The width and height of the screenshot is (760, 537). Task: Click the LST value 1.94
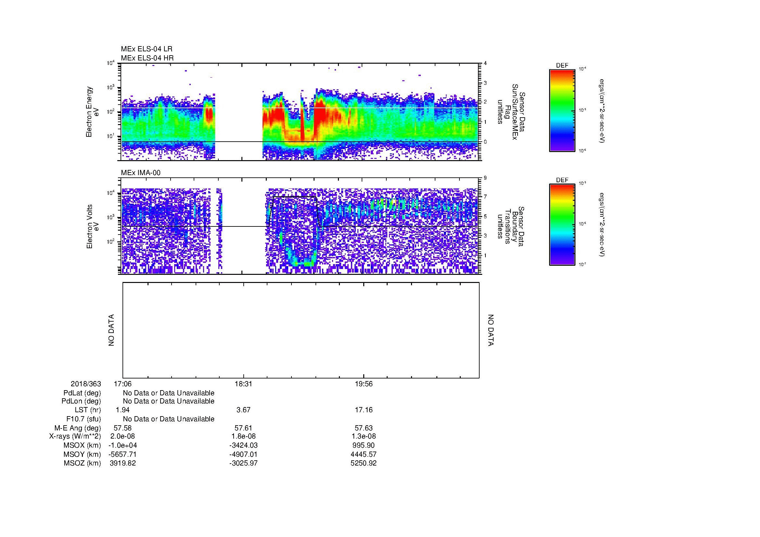pos(122,410)
